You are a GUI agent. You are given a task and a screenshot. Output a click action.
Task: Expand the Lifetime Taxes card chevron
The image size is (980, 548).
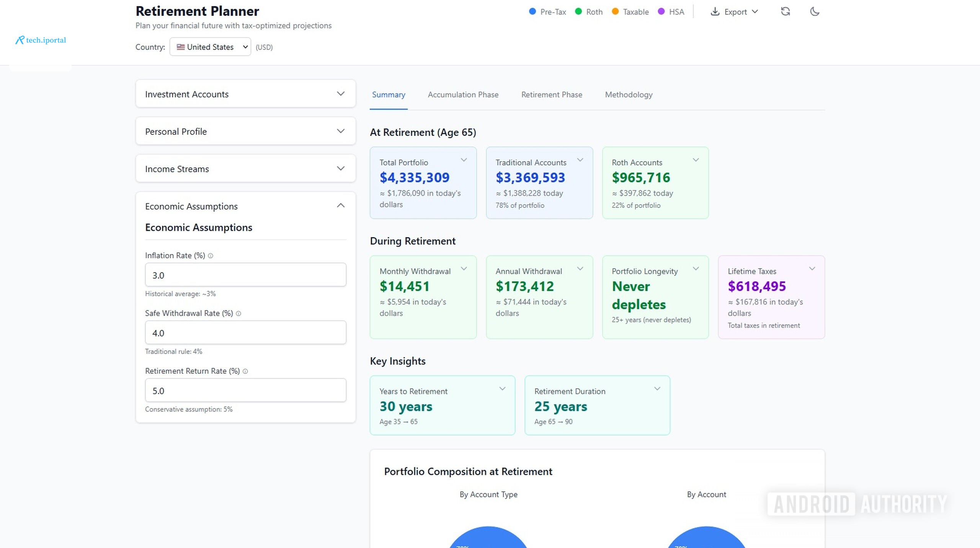[812, 269]
